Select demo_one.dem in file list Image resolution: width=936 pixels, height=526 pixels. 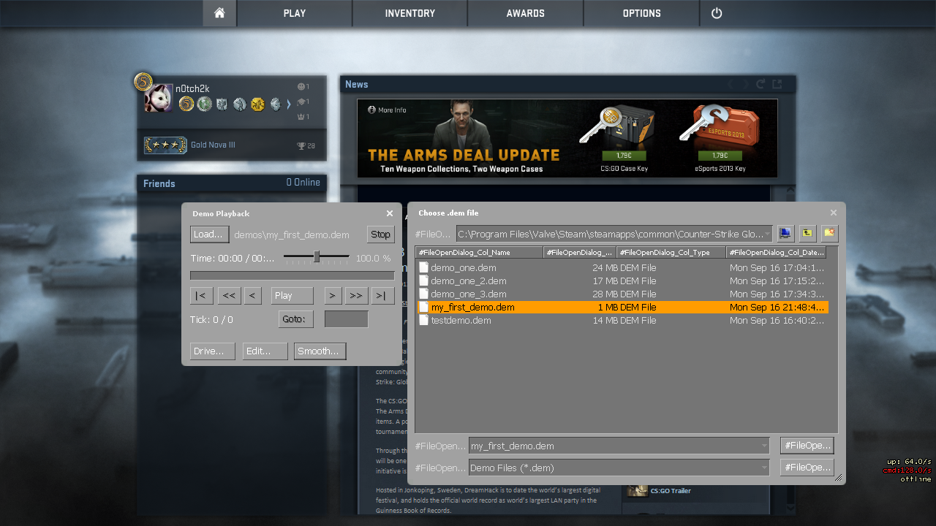coord(622,268)
